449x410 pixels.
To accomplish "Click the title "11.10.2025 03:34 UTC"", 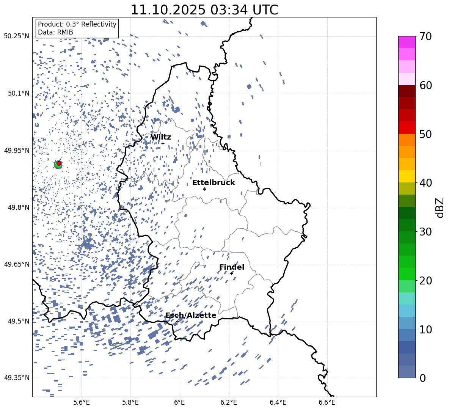I will click(x=204, y=10).
